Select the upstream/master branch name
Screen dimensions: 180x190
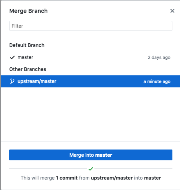37,81
